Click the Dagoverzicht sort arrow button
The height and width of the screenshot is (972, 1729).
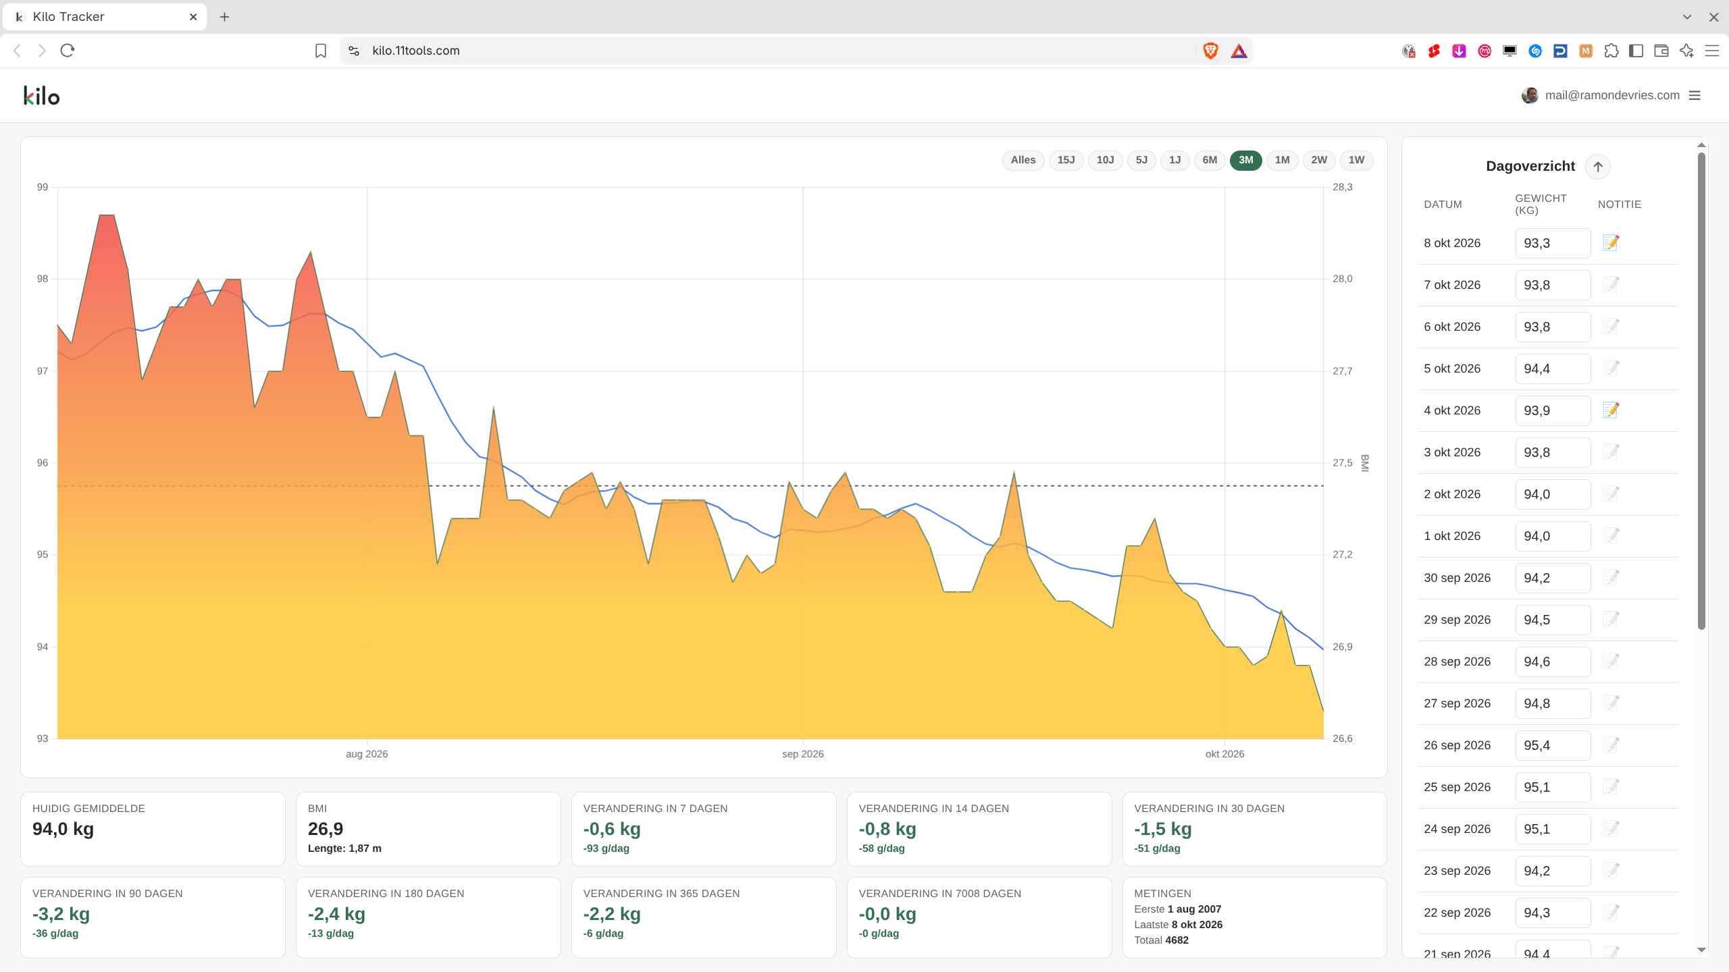point(1598,167)
